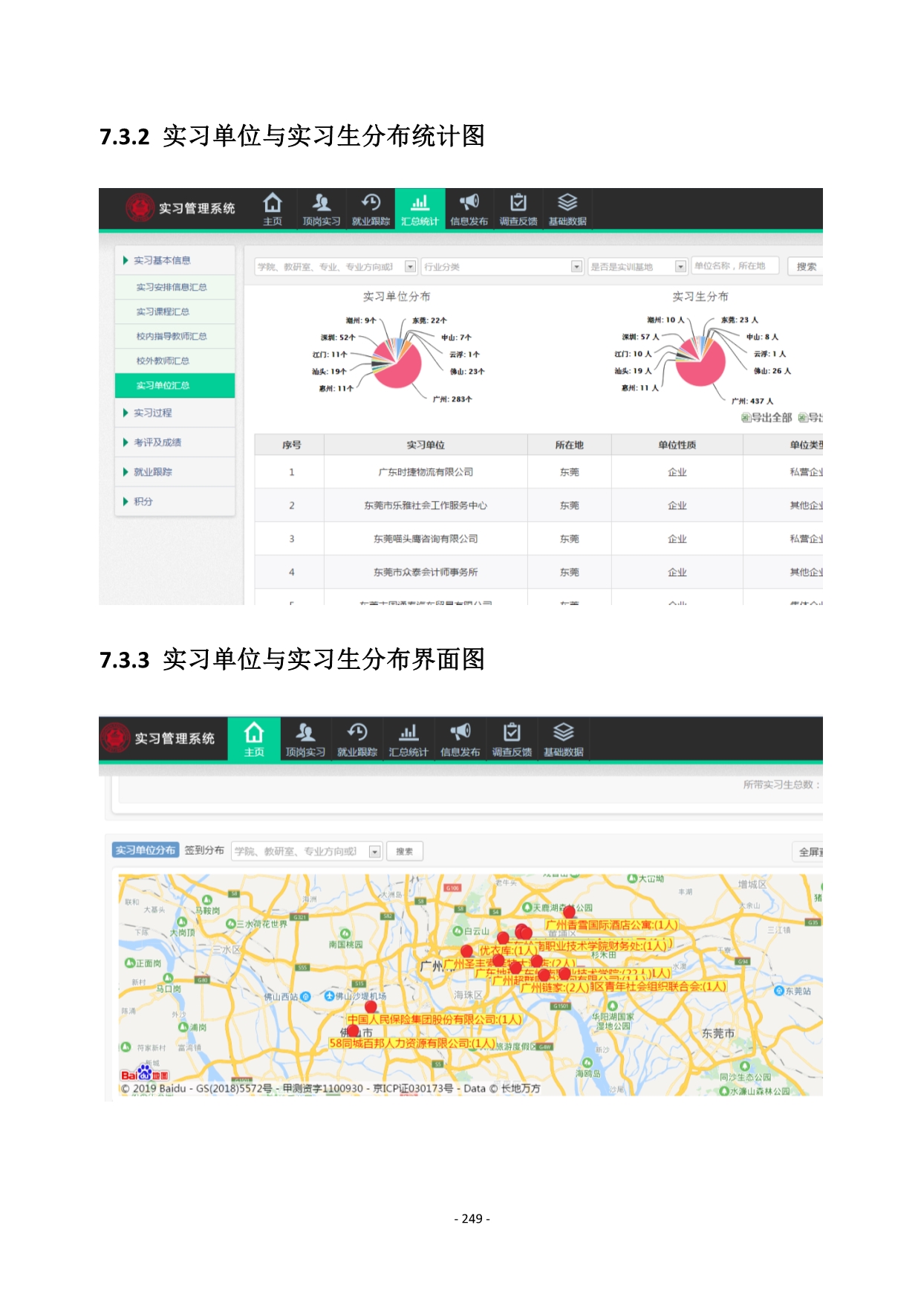Click the 搜索 button beside the map filter
The image size is (921, 1303).
click(404, 851)
